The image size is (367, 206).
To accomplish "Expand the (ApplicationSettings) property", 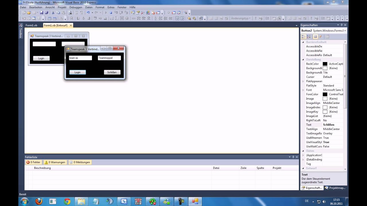I will (x=303, y=155).
